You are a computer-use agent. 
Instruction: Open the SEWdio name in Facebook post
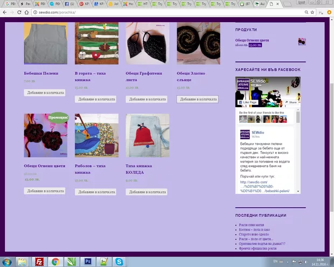258,132
